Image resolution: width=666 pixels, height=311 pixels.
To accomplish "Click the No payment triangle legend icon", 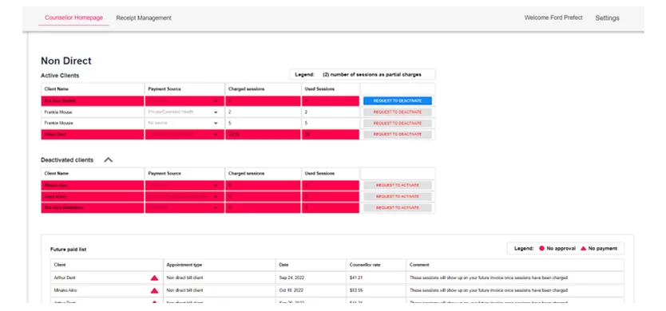I will (x=583, y=248).
